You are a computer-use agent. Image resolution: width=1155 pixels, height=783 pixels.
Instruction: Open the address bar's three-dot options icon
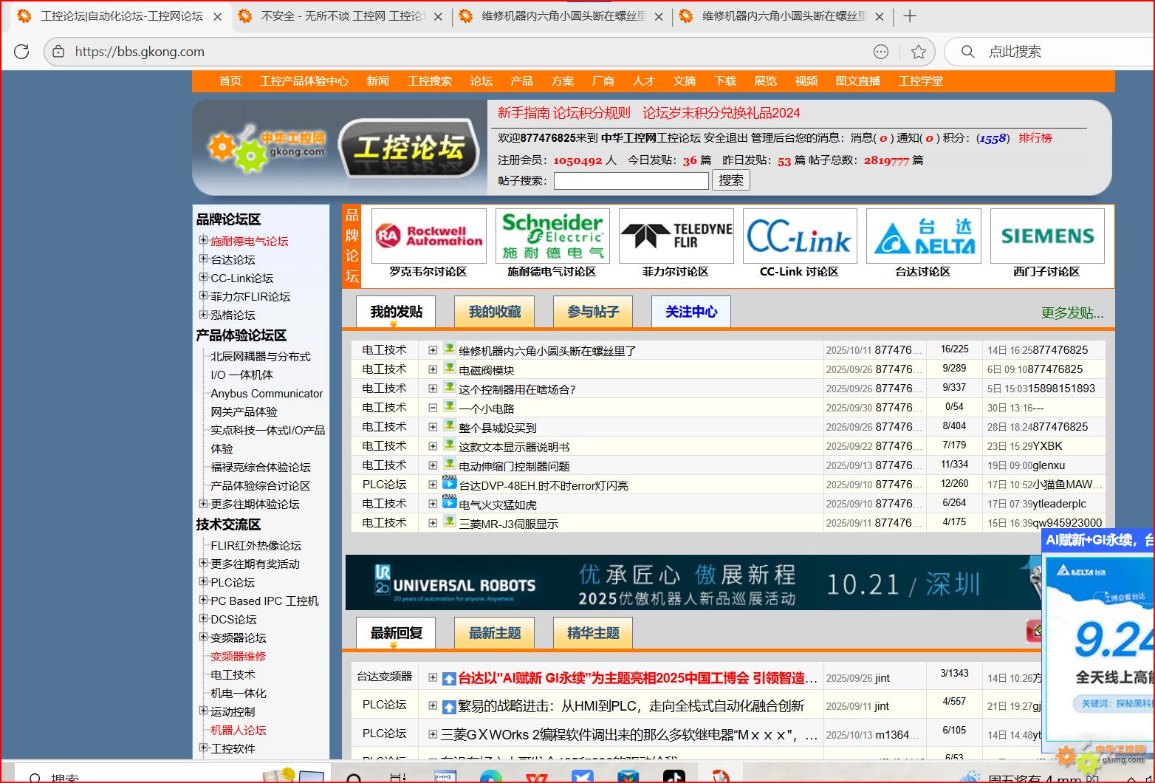880,52
